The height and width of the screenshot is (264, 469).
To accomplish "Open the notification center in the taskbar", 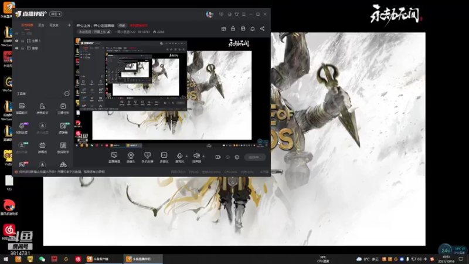I will click(x=461, y=259).
